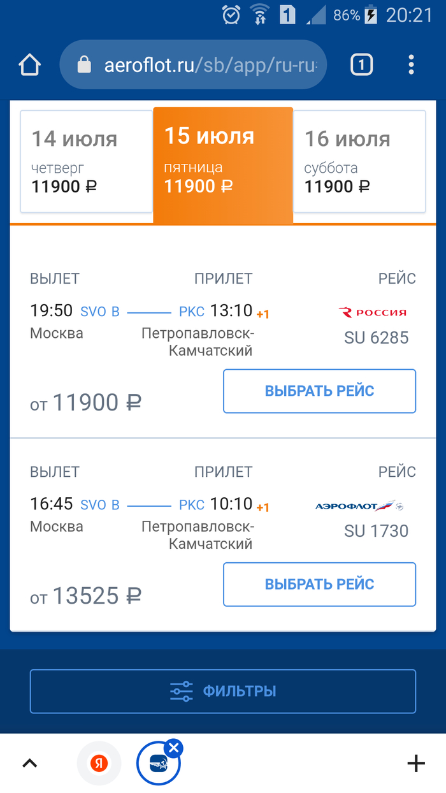Screen dimensions: 446x793
Task: Open the browser tab switcher
Action: (361, 64)
